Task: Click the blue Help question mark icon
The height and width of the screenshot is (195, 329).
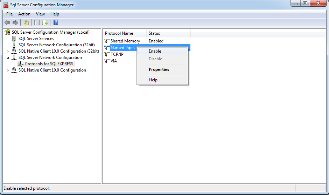Action: coord(56,22)
